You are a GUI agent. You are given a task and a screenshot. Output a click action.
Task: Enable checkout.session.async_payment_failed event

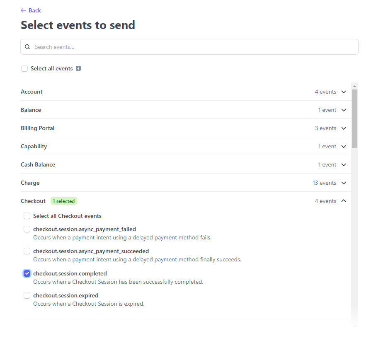click(27, 229)
